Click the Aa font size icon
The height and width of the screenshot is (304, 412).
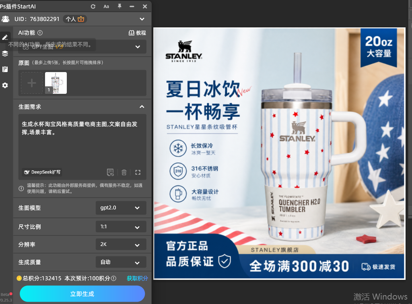(x=106, y=6)
